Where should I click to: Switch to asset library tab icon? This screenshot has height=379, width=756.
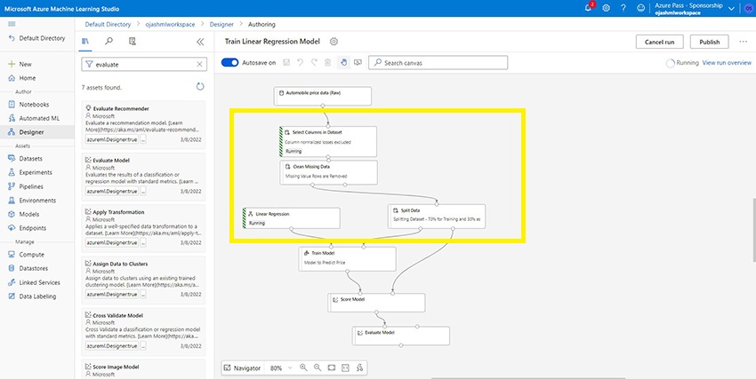[x=85, y=42]
